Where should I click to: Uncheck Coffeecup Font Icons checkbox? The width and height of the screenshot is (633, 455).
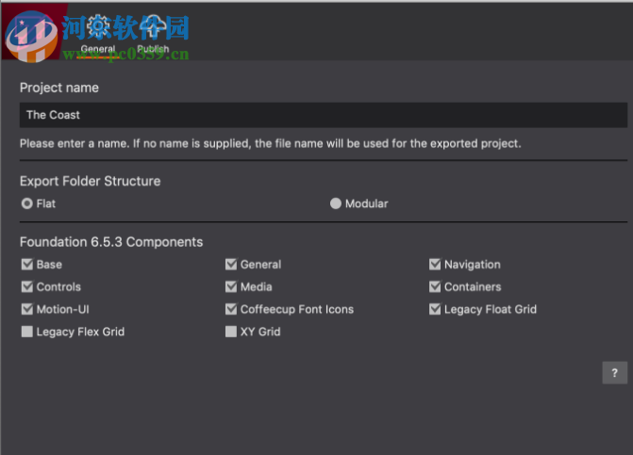point(231,309)
